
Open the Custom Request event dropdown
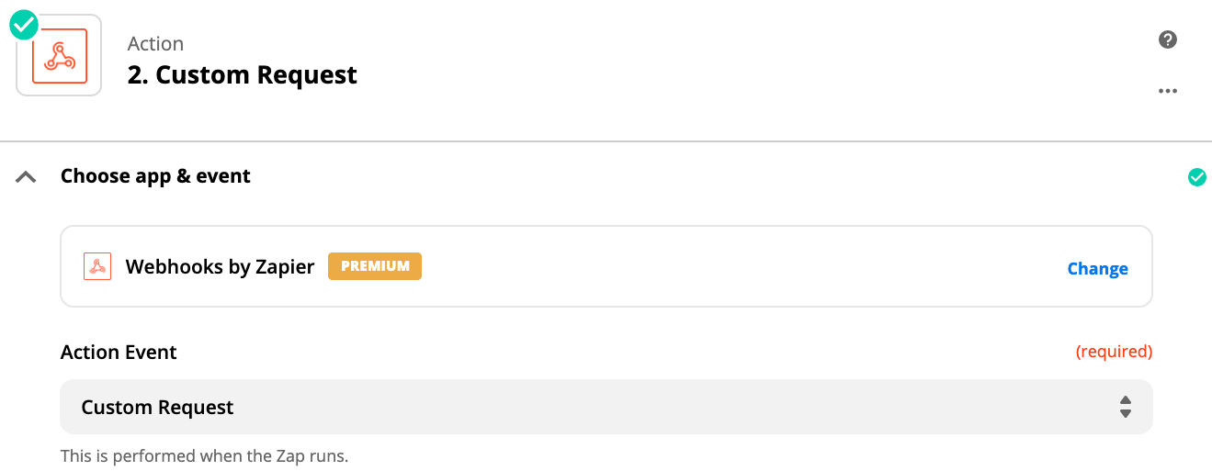click(x=588, y=407)
